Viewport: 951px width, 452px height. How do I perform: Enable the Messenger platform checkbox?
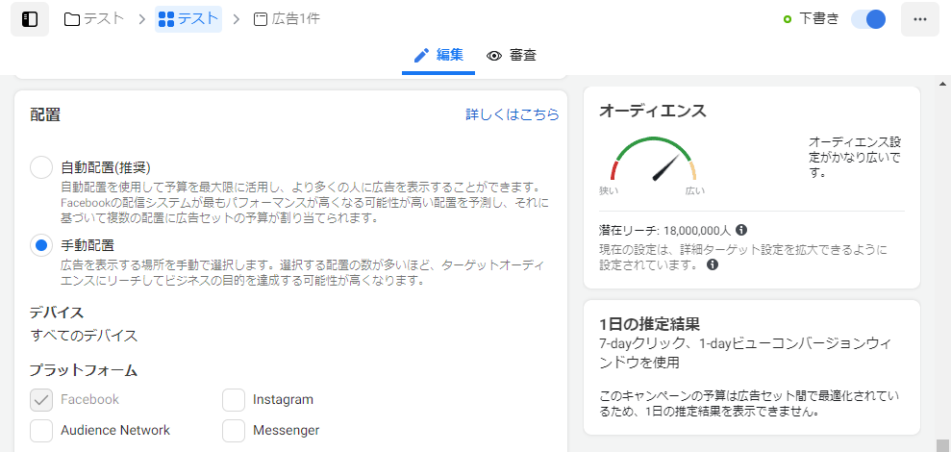pyautogui.click(x=234, y=431)
